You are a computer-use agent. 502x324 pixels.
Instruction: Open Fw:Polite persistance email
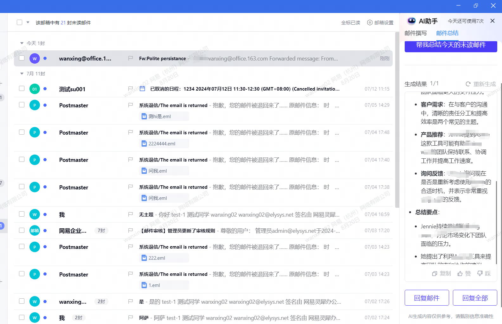coord(203,58)
